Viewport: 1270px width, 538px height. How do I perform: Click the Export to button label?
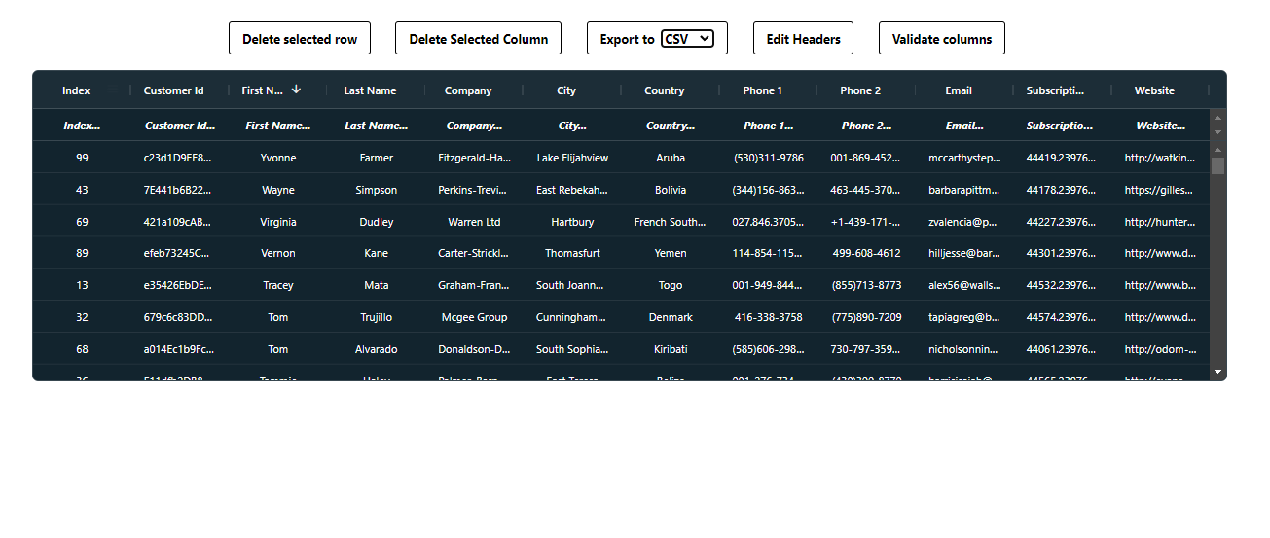pyautogui.click(x=627, y=39)
